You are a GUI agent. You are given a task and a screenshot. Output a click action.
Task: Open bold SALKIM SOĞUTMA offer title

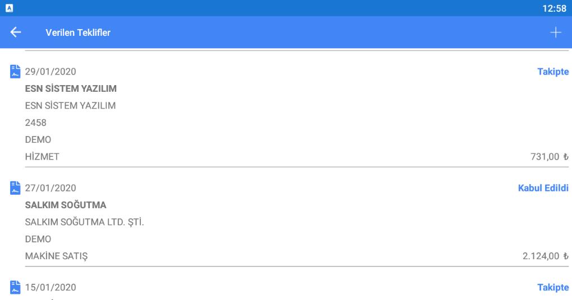[66, 205]
